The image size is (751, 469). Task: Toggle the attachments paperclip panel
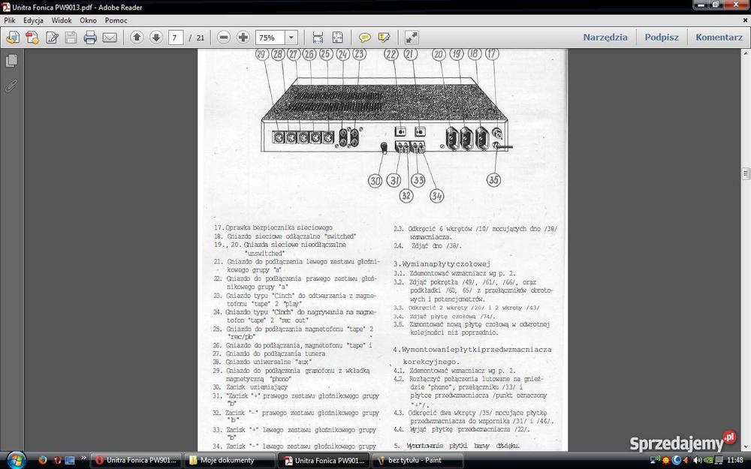click(x=11, y=86)
